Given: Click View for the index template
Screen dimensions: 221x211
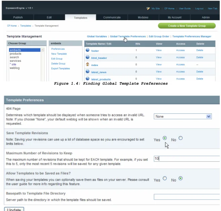Looking at the screenshot, I should pos(159,65).
